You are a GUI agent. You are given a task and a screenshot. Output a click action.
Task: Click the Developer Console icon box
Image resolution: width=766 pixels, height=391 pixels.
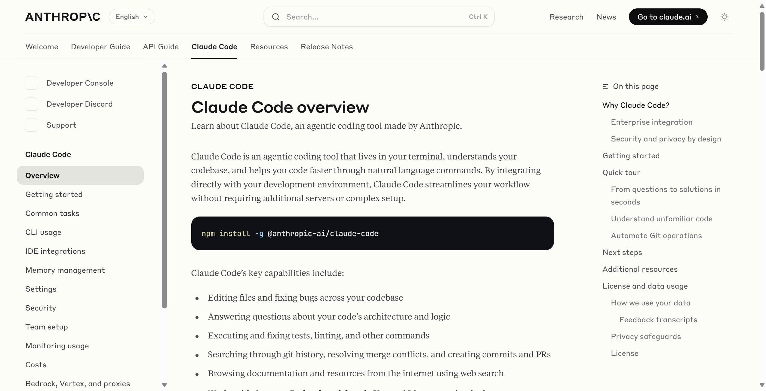[x=32, y=83]
